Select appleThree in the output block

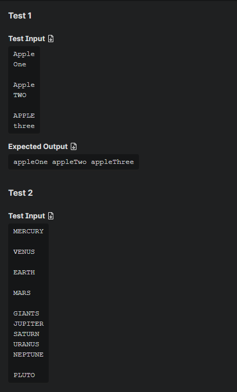pos(112,162)
